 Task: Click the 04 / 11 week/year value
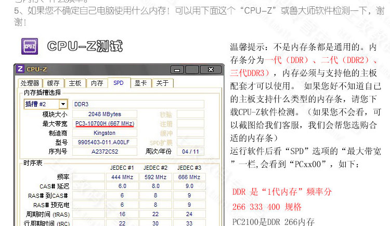[190, 152]
